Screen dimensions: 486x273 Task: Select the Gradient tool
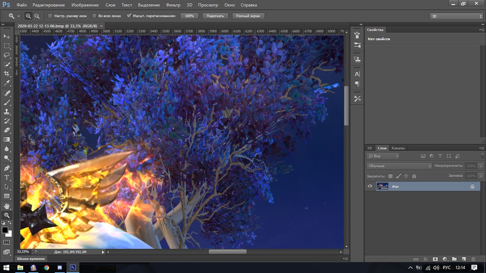click(7, 140)
